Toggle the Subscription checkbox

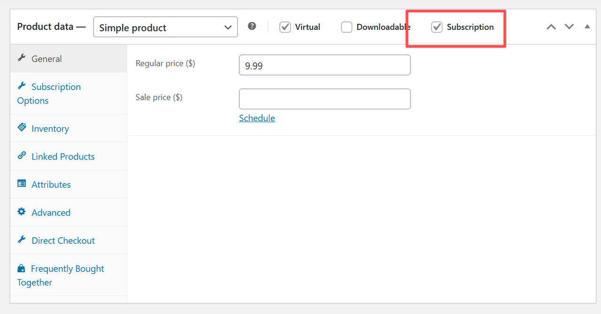[x=437, y=27]
